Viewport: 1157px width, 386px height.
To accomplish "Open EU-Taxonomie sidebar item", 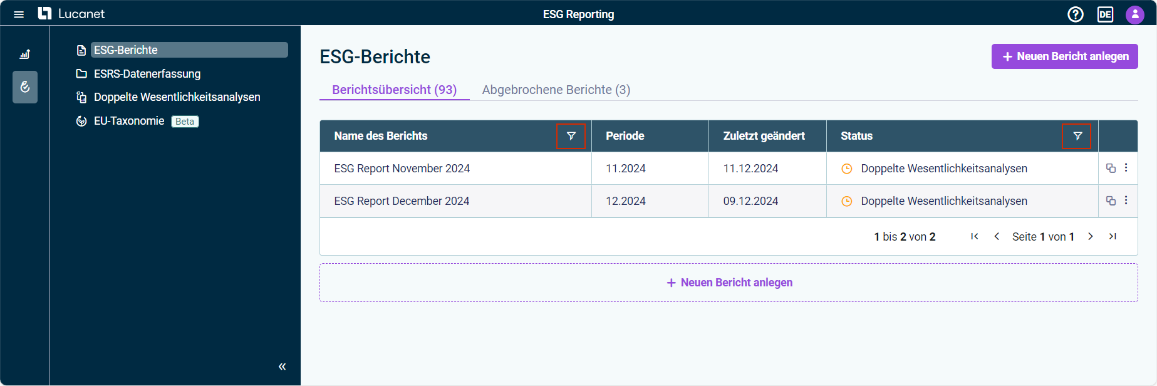I will [129, 121].
